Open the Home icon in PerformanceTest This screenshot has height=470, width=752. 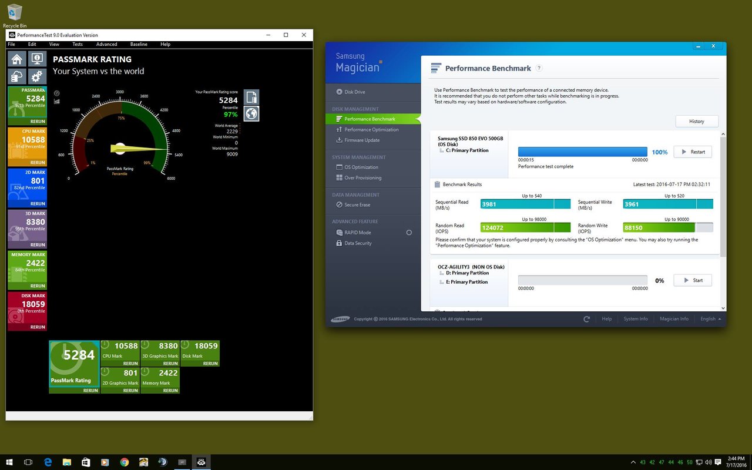pyautogui.click(x=17, y=59)
